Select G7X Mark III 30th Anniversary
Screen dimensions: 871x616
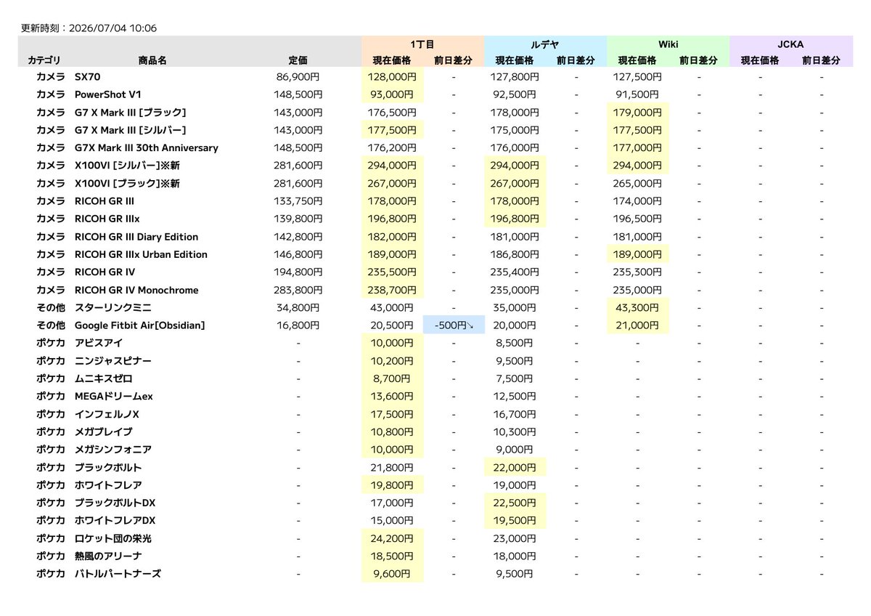point(147,148)
